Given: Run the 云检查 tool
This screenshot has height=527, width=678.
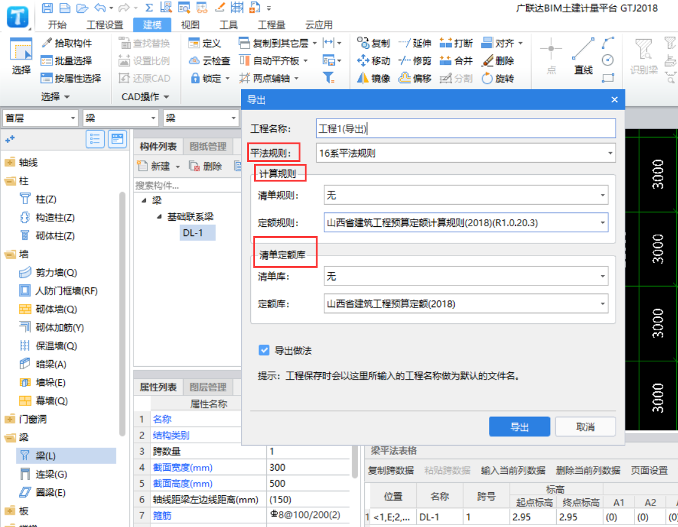Looking at the screenshot, I should click(x=210, y=61).
